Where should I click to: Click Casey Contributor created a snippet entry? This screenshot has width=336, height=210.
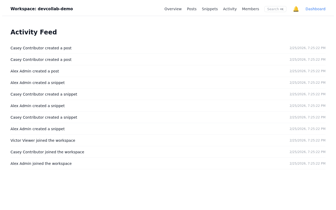(x=44, y=94)
